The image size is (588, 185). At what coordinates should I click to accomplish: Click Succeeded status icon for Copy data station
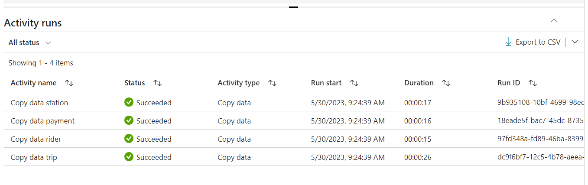129,102
